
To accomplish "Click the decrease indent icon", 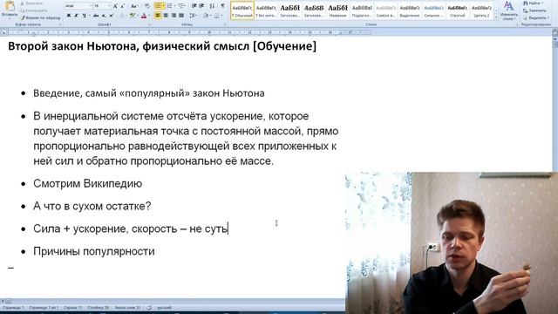I will point(194,6).
